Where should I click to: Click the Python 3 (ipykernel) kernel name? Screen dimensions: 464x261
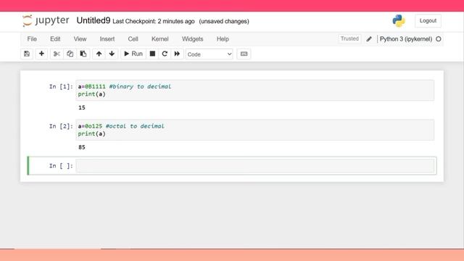click(x=406, y=39)
